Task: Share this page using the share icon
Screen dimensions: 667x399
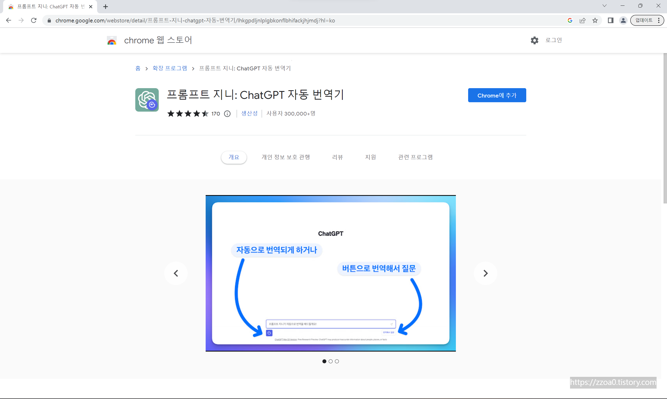Action: [x=582, y=20]
